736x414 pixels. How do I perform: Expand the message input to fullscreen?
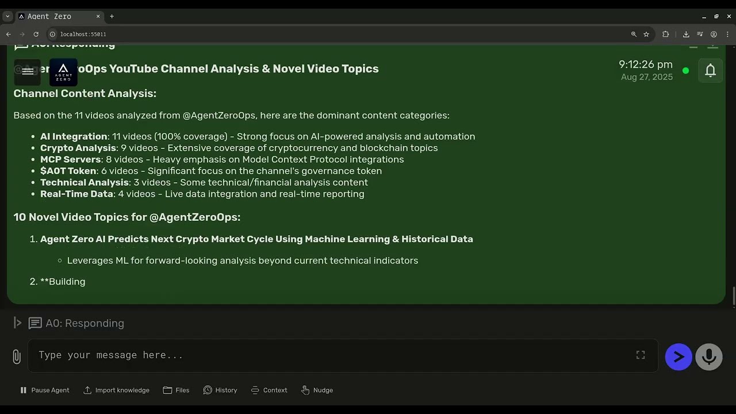click(x=640, y=355)
